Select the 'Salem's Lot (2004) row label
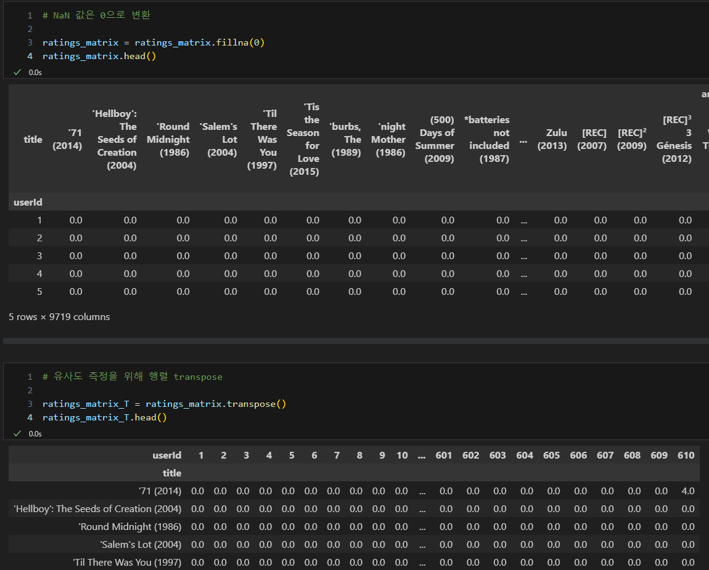The image size is (709, 570). [x=141, y=545]
